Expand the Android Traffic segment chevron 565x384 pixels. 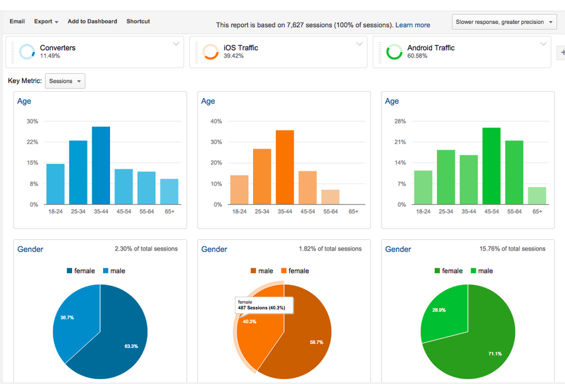[x=543, y=44]
